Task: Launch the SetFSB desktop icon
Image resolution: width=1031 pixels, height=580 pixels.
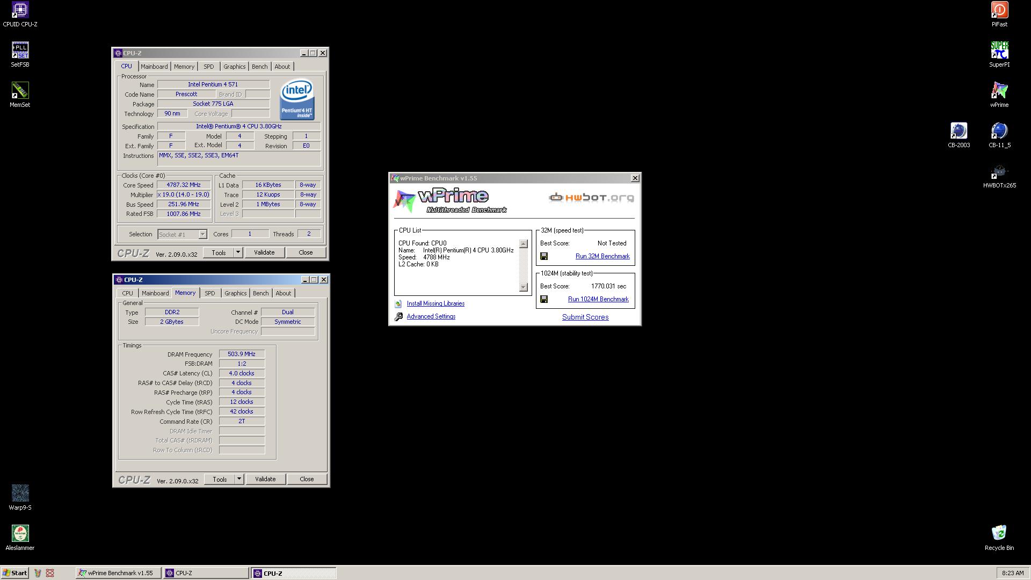Action: click(20, 55)
